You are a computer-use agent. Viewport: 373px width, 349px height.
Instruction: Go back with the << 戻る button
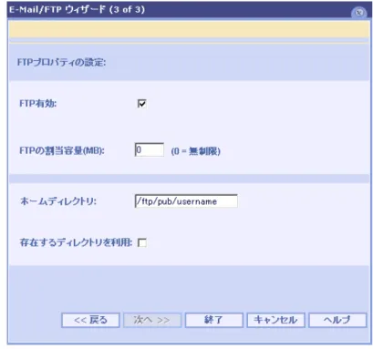tap(90, 320)
